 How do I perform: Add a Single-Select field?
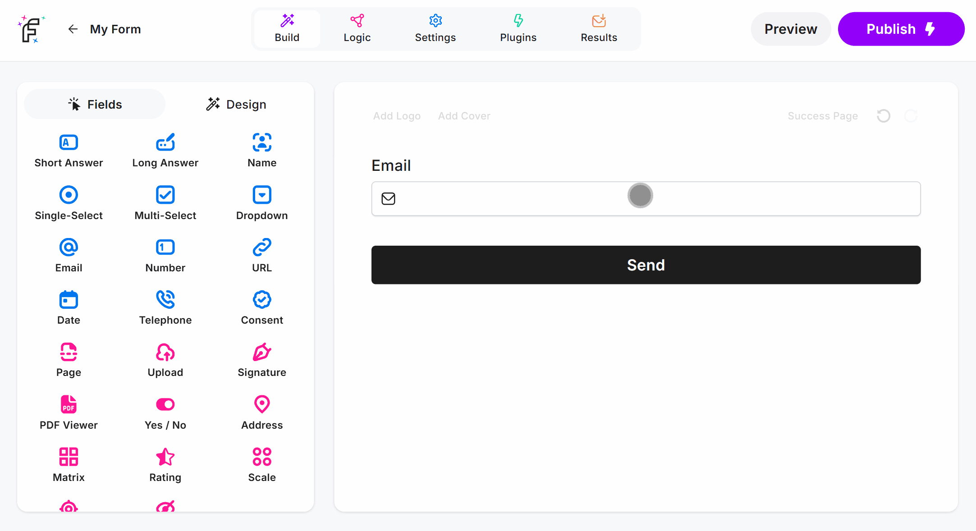tap(69, 203)
